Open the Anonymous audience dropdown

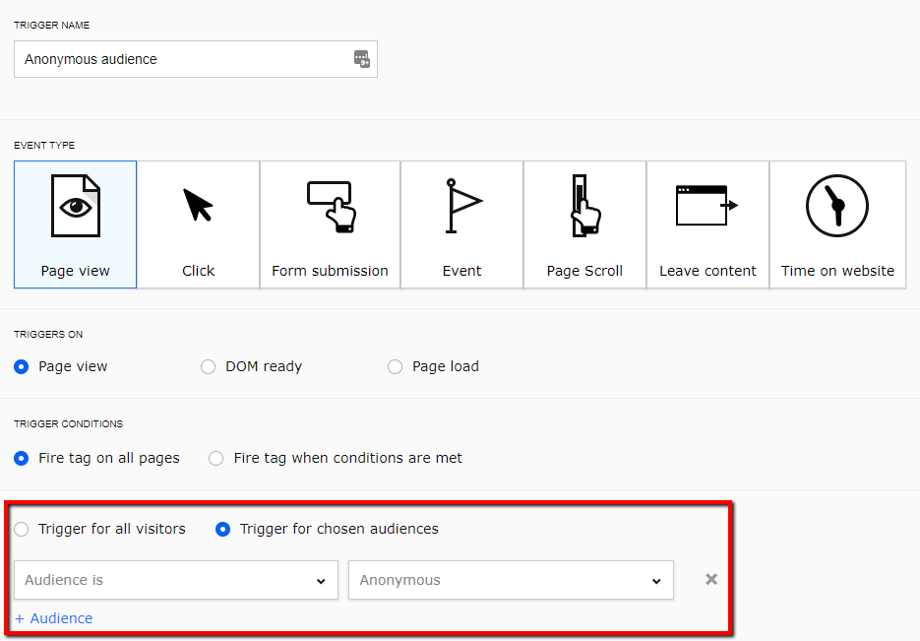click(x=511, y=580)
